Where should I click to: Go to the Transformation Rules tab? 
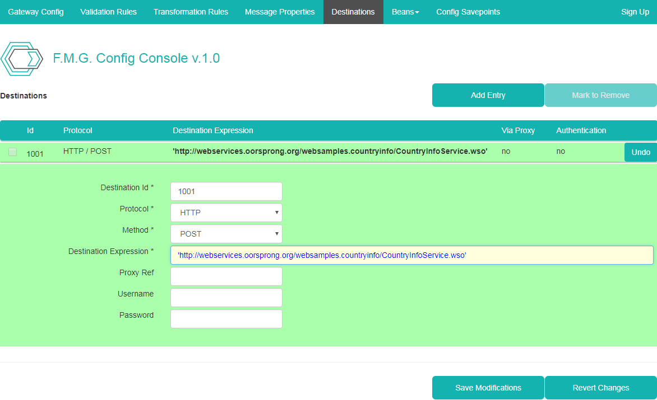(x=191, y=12)
